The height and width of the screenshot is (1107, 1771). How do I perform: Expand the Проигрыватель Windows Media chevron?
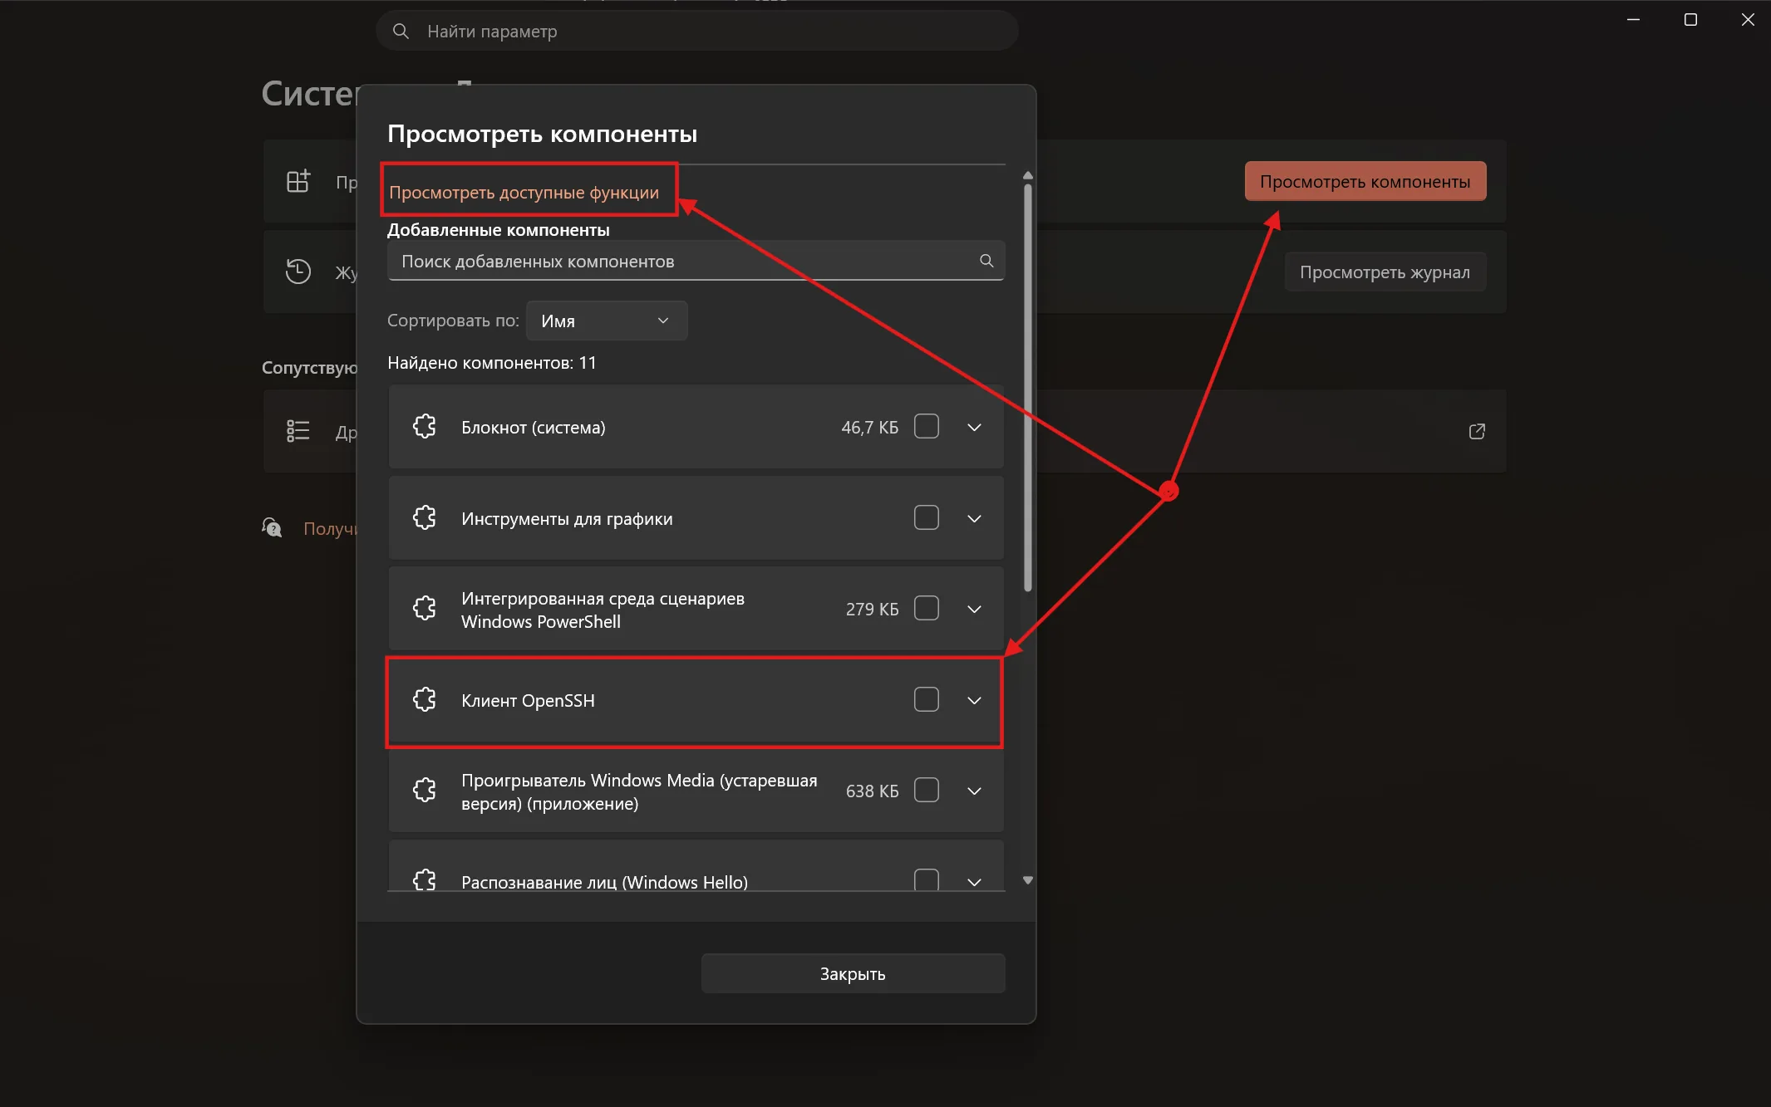(x=975, y=791)
